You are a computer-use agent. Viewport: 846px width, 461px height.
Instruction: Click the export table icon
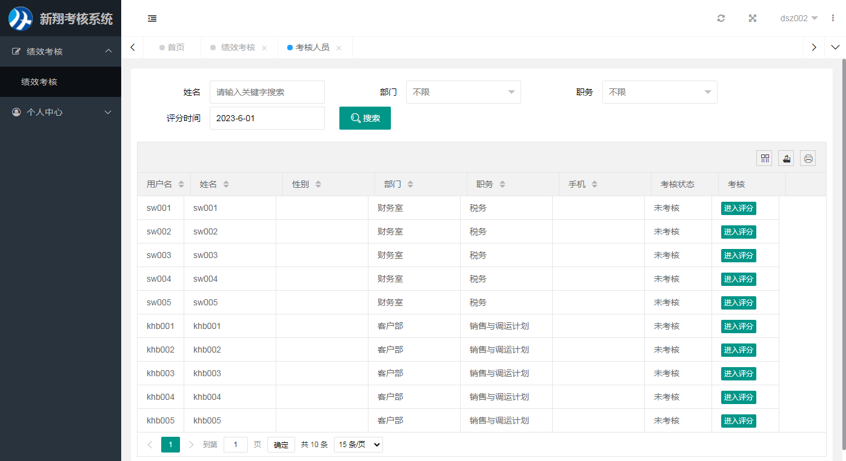pyautogui.click(x=786, y=159)
